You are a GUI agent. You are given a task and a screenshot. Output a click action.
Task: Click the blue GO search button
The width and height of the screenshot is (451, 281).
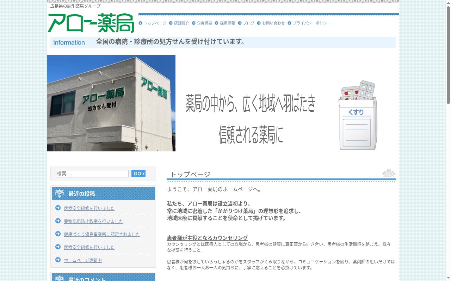(x=138, y=174)
